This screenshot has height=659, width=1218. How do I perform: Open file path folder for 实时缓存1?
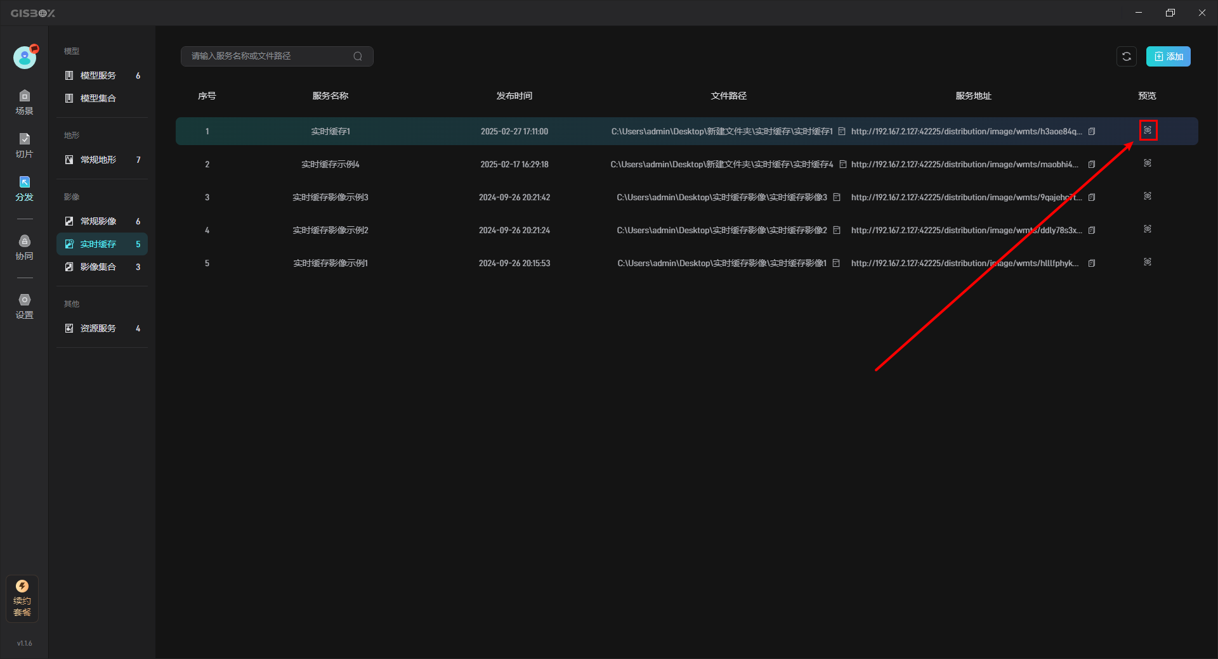click(x=842, y=131)
